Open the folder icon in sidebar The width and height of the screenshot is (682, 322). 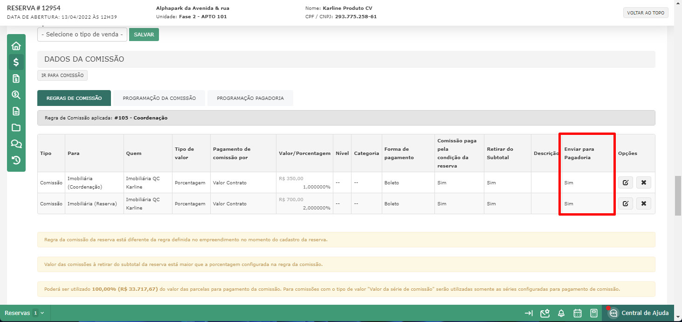pyautogui.click(x=16, y=127)
